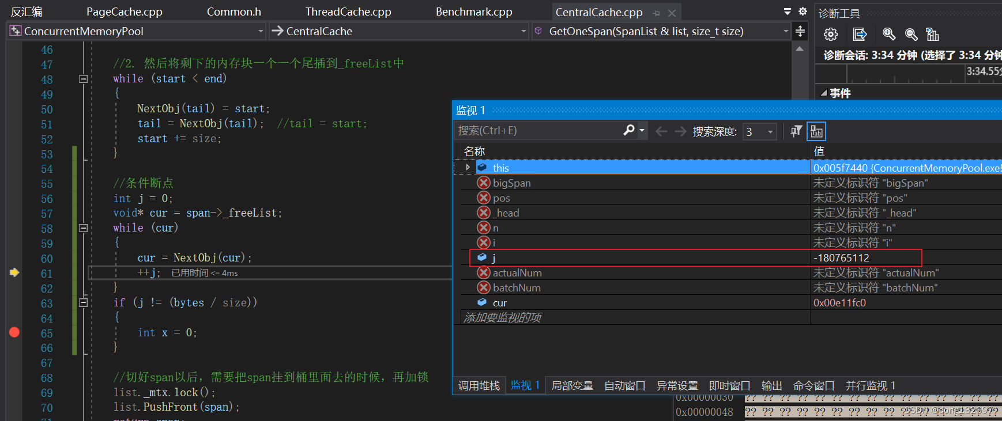
Task: Pin the CentralCache.cpp tab
Action: click(657, 13)
